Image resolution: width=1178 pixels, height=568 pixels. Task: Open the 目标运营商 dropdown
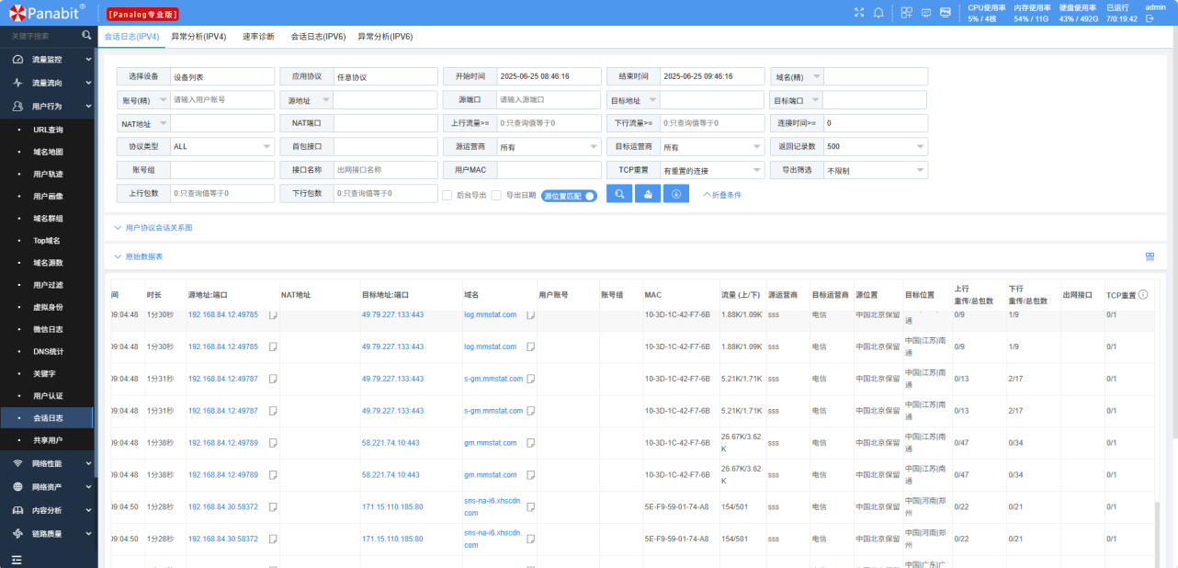pos(712,146)
